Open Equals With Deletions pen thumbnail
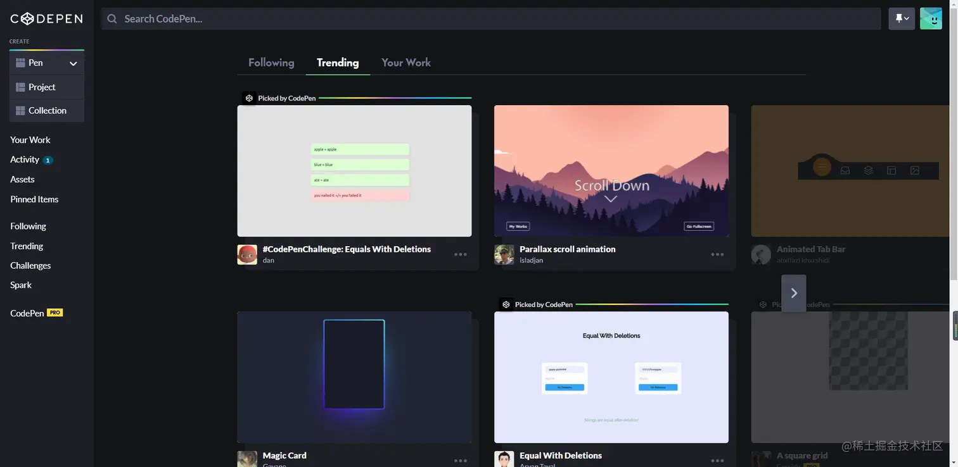This screenshot has width=958, height=467. [x=354, y=171]
